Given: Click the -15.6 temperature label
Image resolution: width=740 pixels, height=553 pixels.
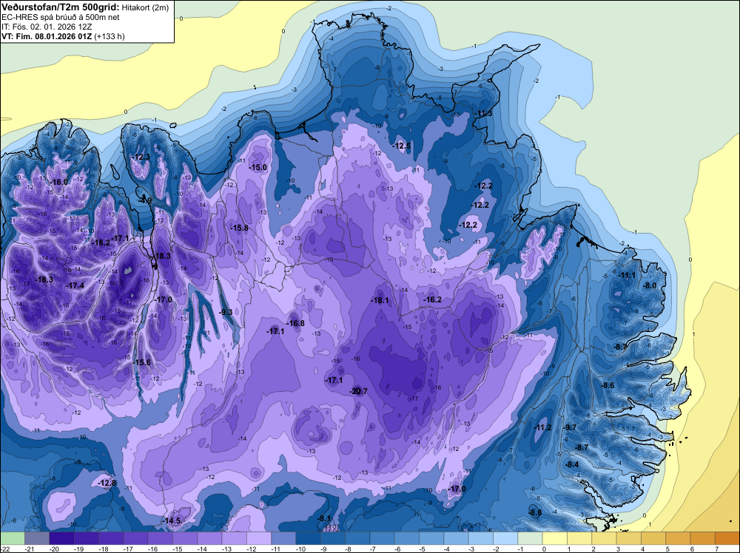Looking at the screenshot, I should (141, 362).
